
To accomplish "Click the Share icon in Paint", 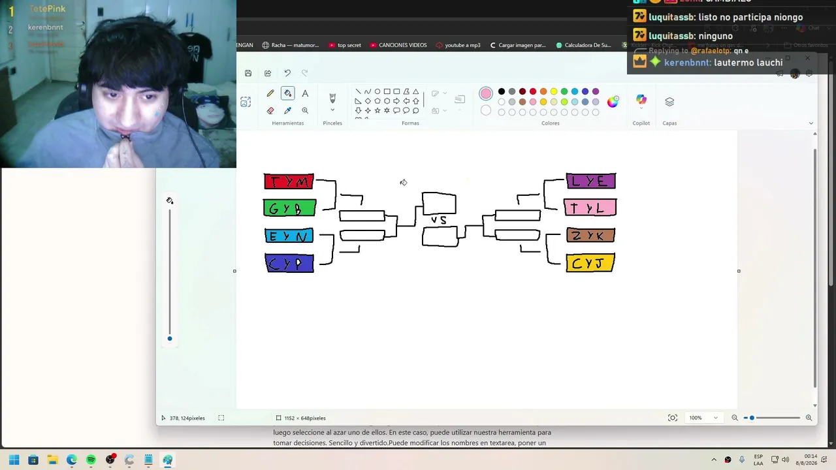I will click(268, 73).
